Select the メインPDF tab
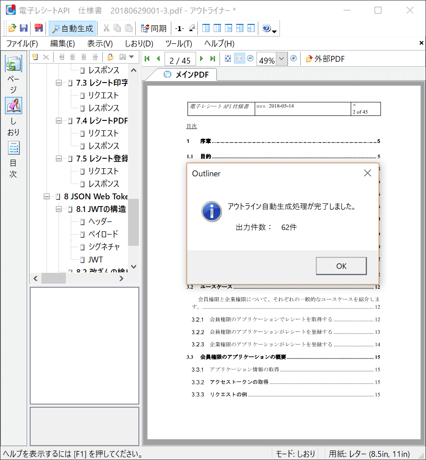The image size is (426, 460). click(x=186, y=75)
